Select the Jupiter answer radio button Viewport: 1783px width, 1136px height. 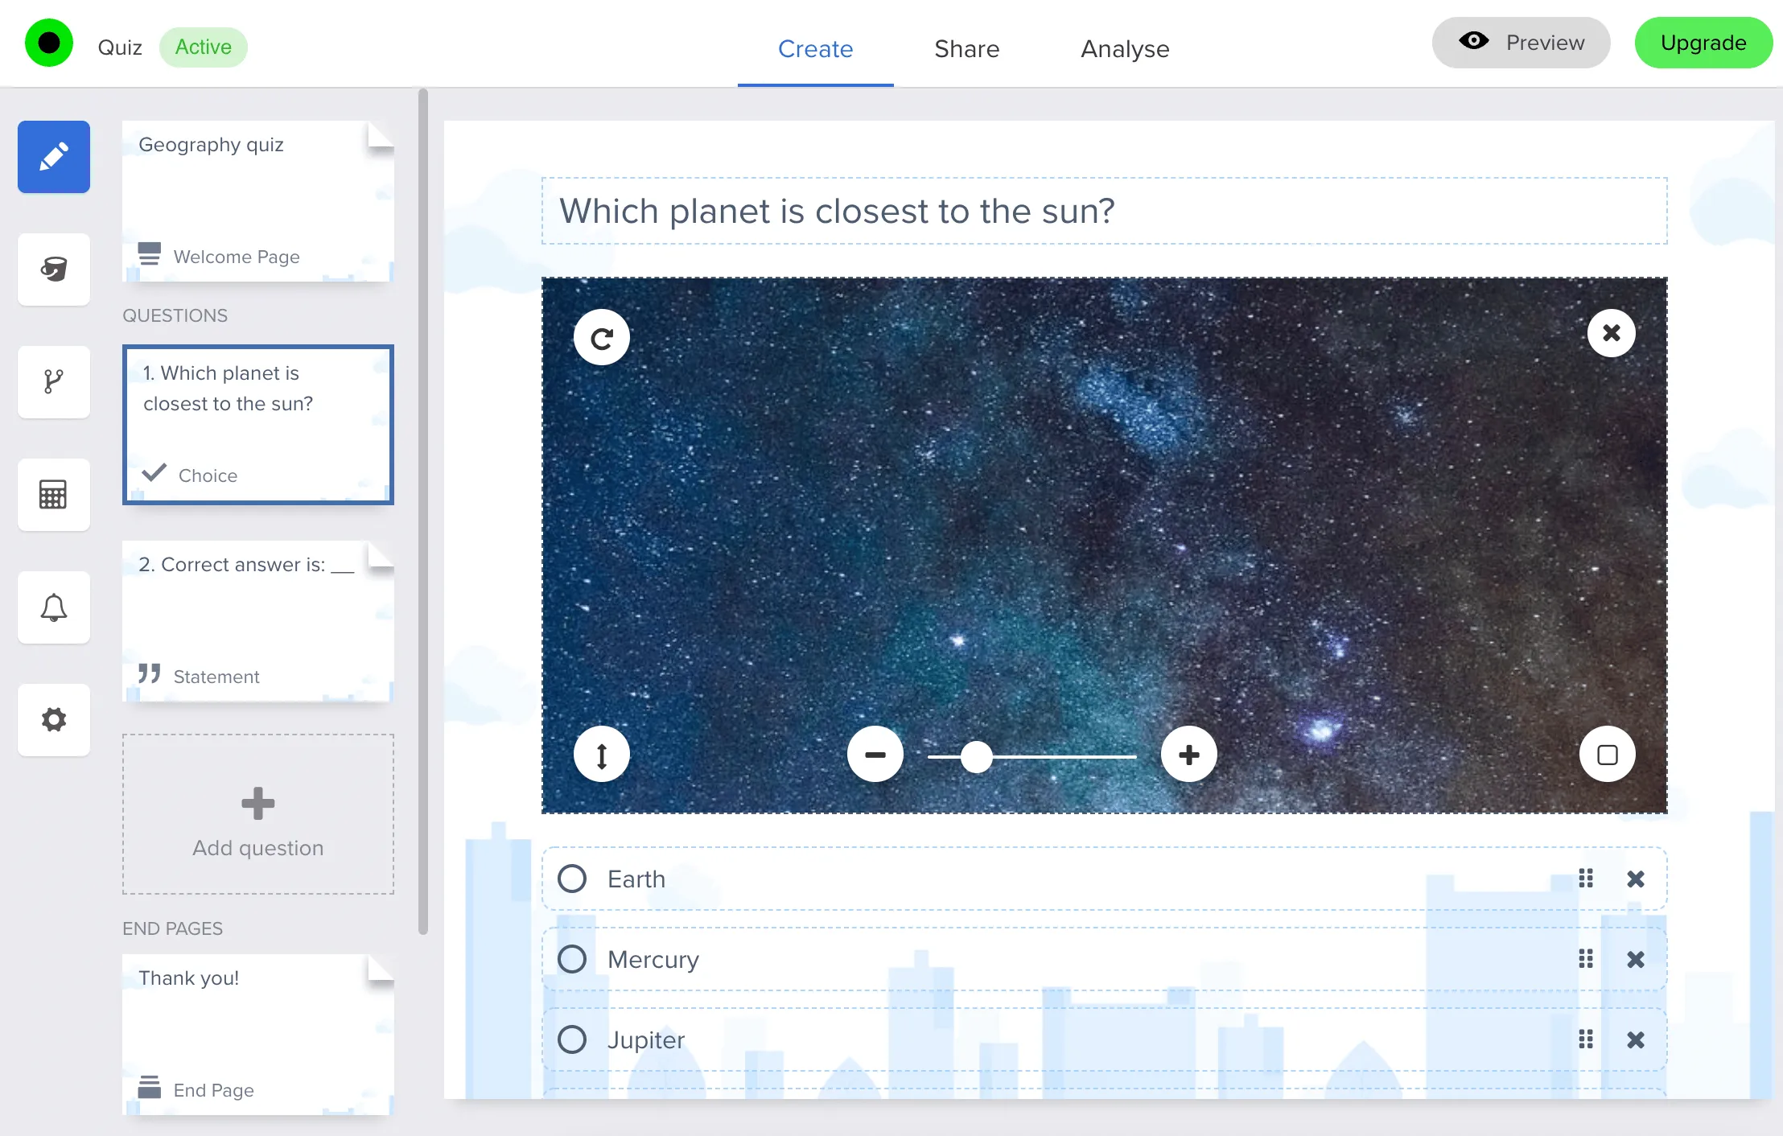572,1039
